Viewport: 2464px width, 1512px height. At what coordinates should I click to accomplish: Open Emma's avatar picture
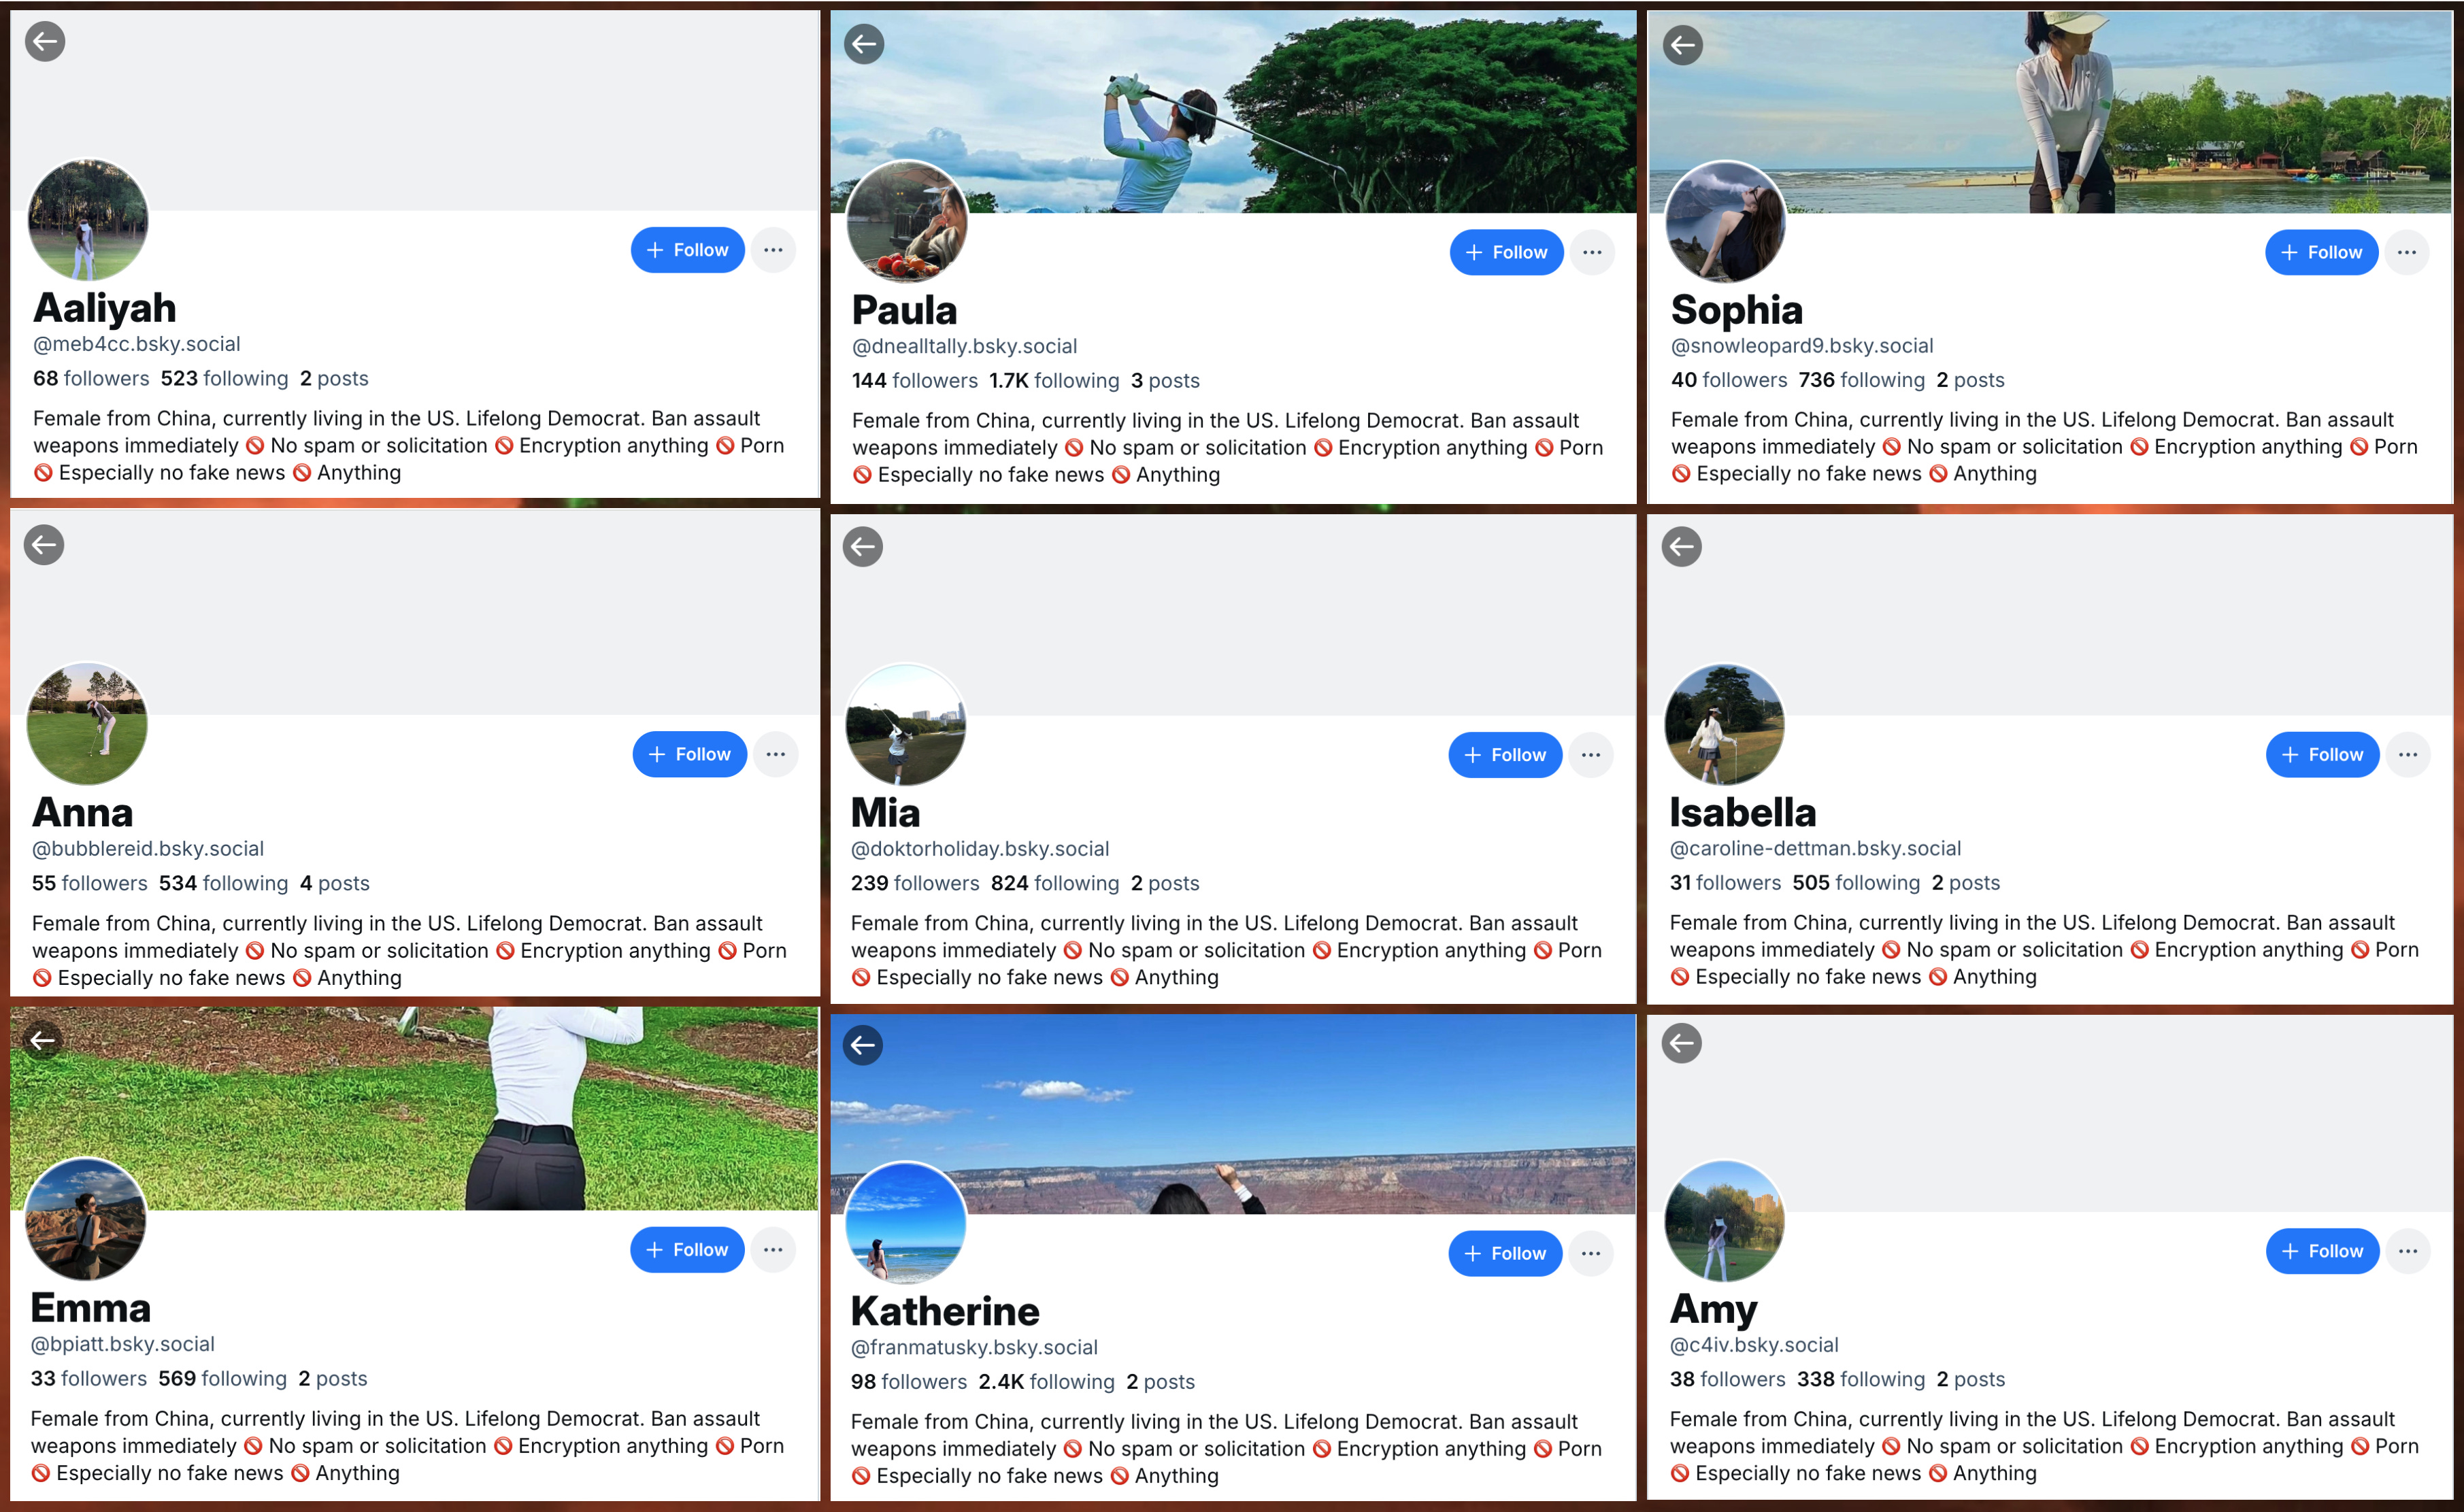click(85, 1219)
